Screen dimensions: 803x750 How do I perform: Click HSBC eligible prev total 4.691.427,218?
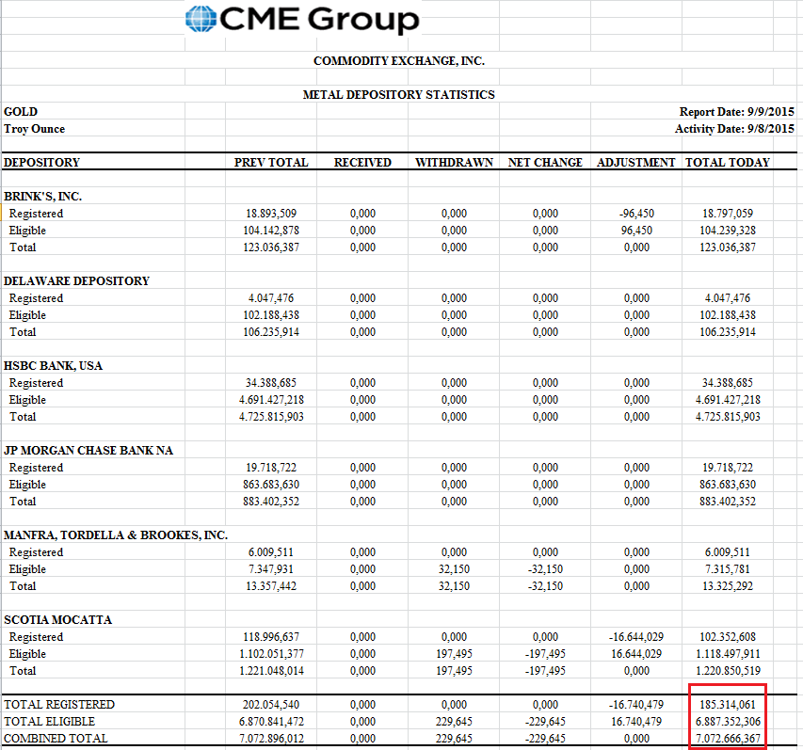(271, 400)
